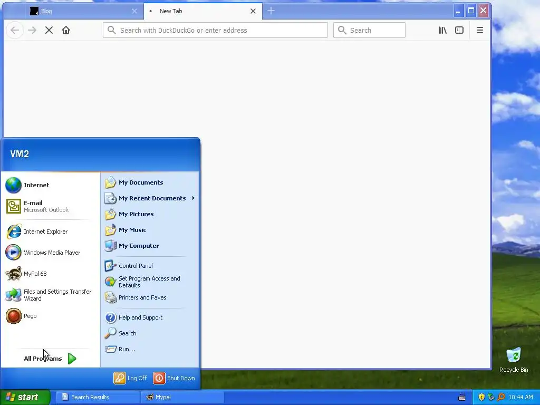Click the browser Search box
This screenshot has width=540, height=405.
click(369, 30)
